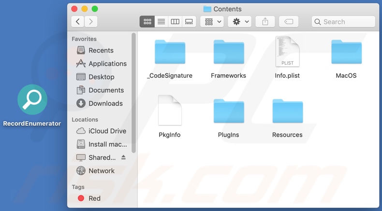Open Downloads in the sidebar
382x211 pixels.
click(102, 103)
